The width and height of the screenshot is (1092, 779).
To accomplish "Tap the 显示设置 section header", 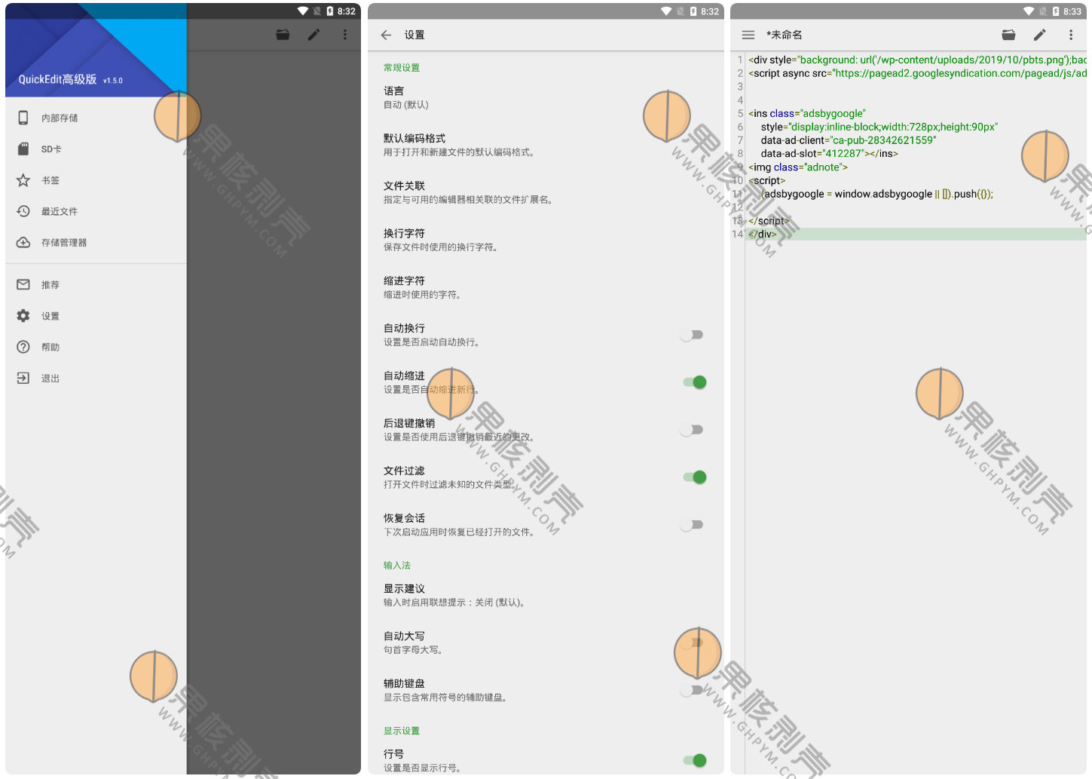I will [x=402, y=731].
